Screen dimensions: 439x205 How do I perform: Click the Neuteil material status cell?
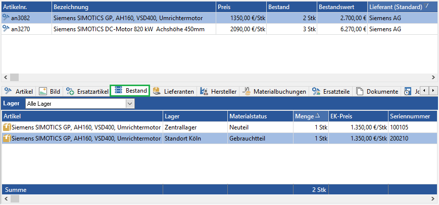[x=261, y=127]
